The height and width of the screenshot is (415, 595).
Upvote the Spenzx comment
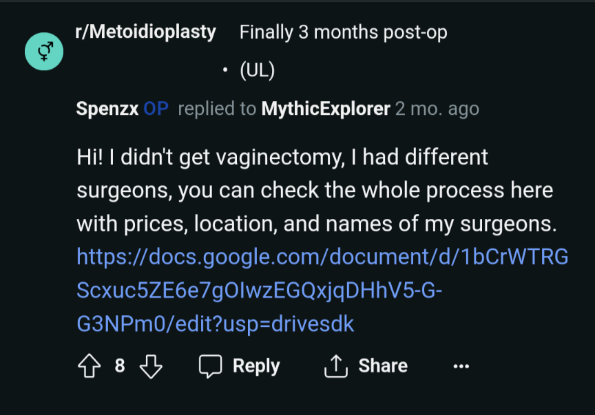87,366
